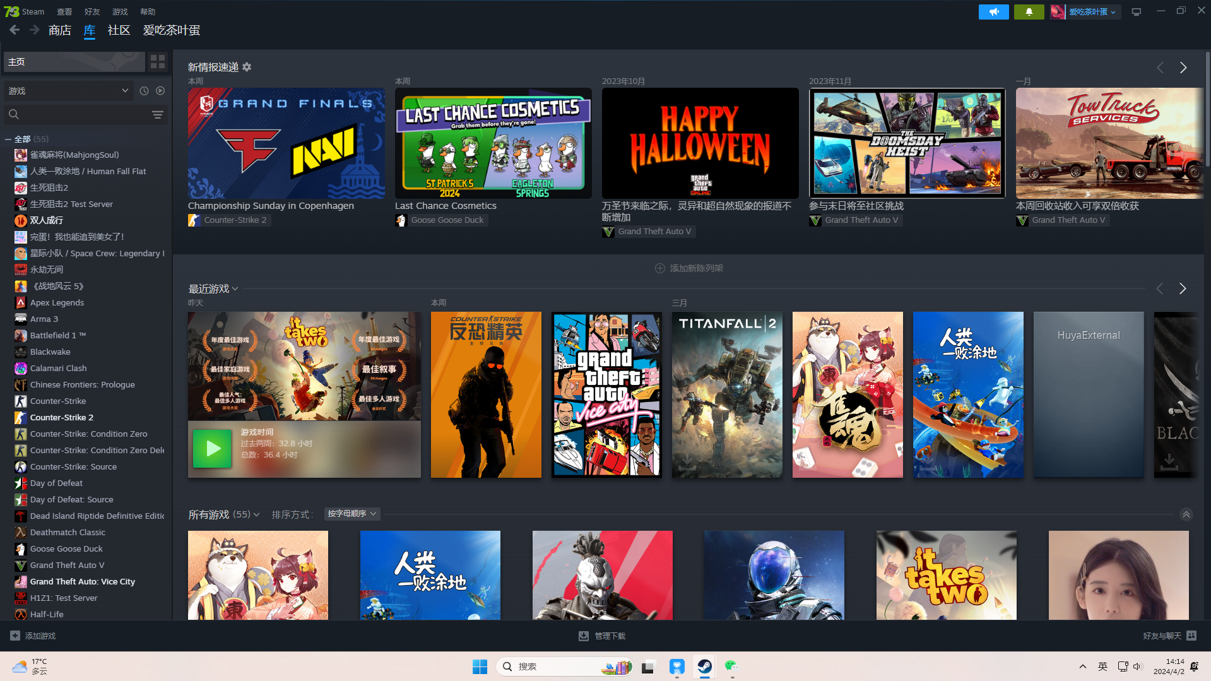
Task: Go to the Community (社区) tab
Action: tap(119, 30)
